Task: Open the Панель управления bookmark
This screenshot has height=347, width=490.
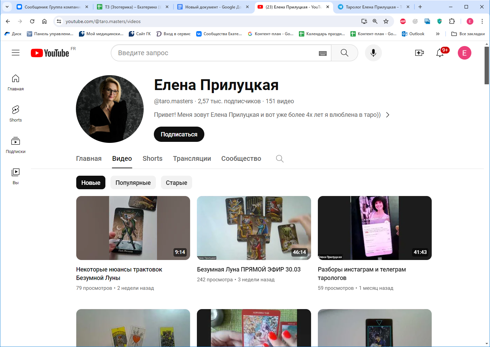Action: pos(50,34)
